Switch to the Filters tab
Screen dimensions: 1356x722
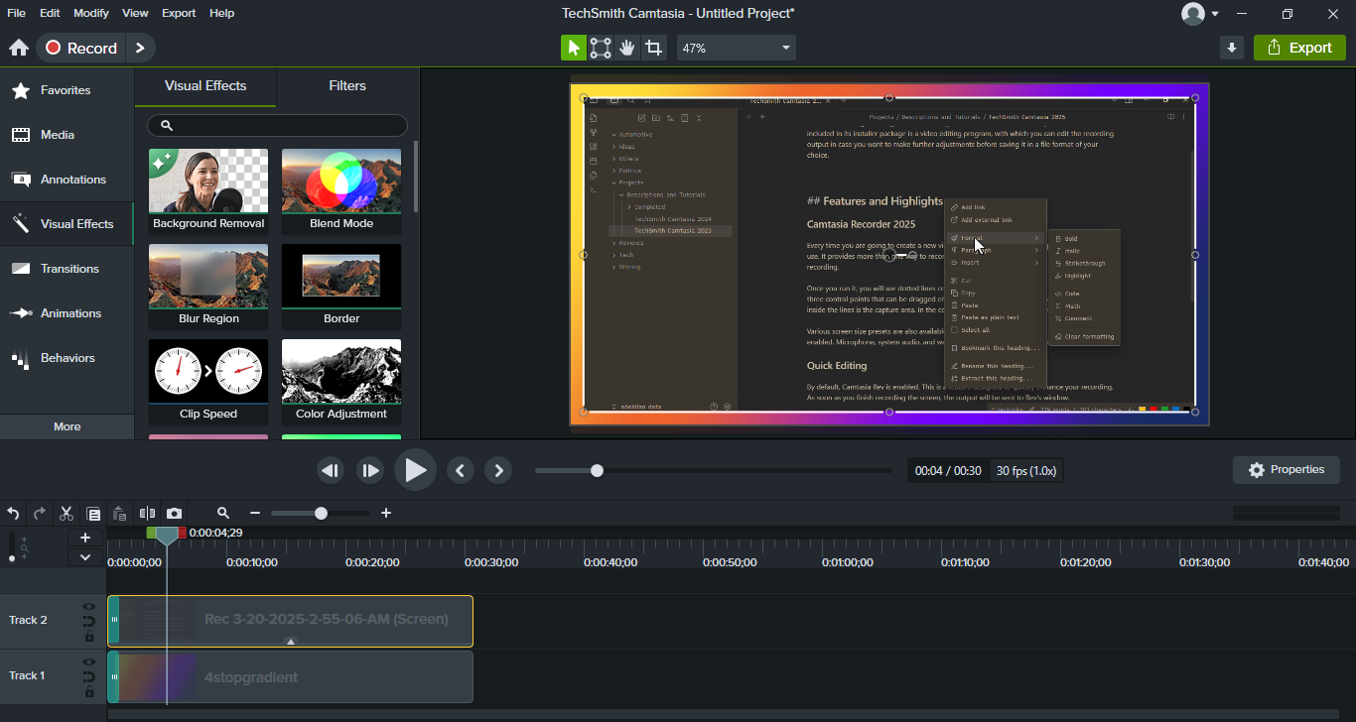(x=346, y=86)
